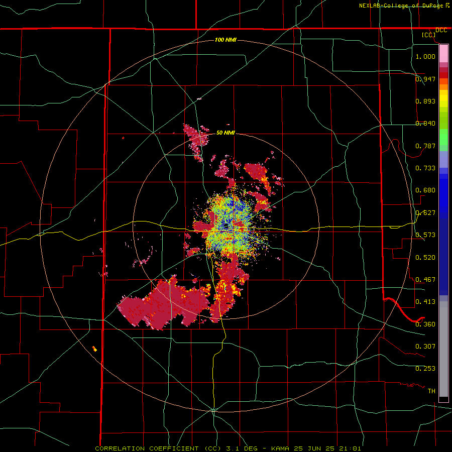The width and height of the screenshot is (452, 452).
Task: Click the 0.947 scale value
Action: pos(425,79)
